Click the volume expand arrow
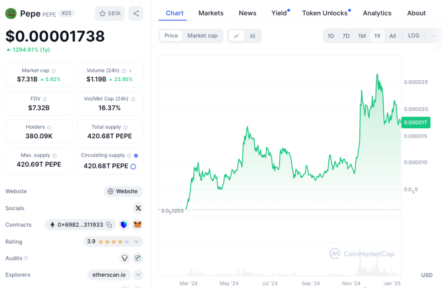 click(x=131, y=71)
